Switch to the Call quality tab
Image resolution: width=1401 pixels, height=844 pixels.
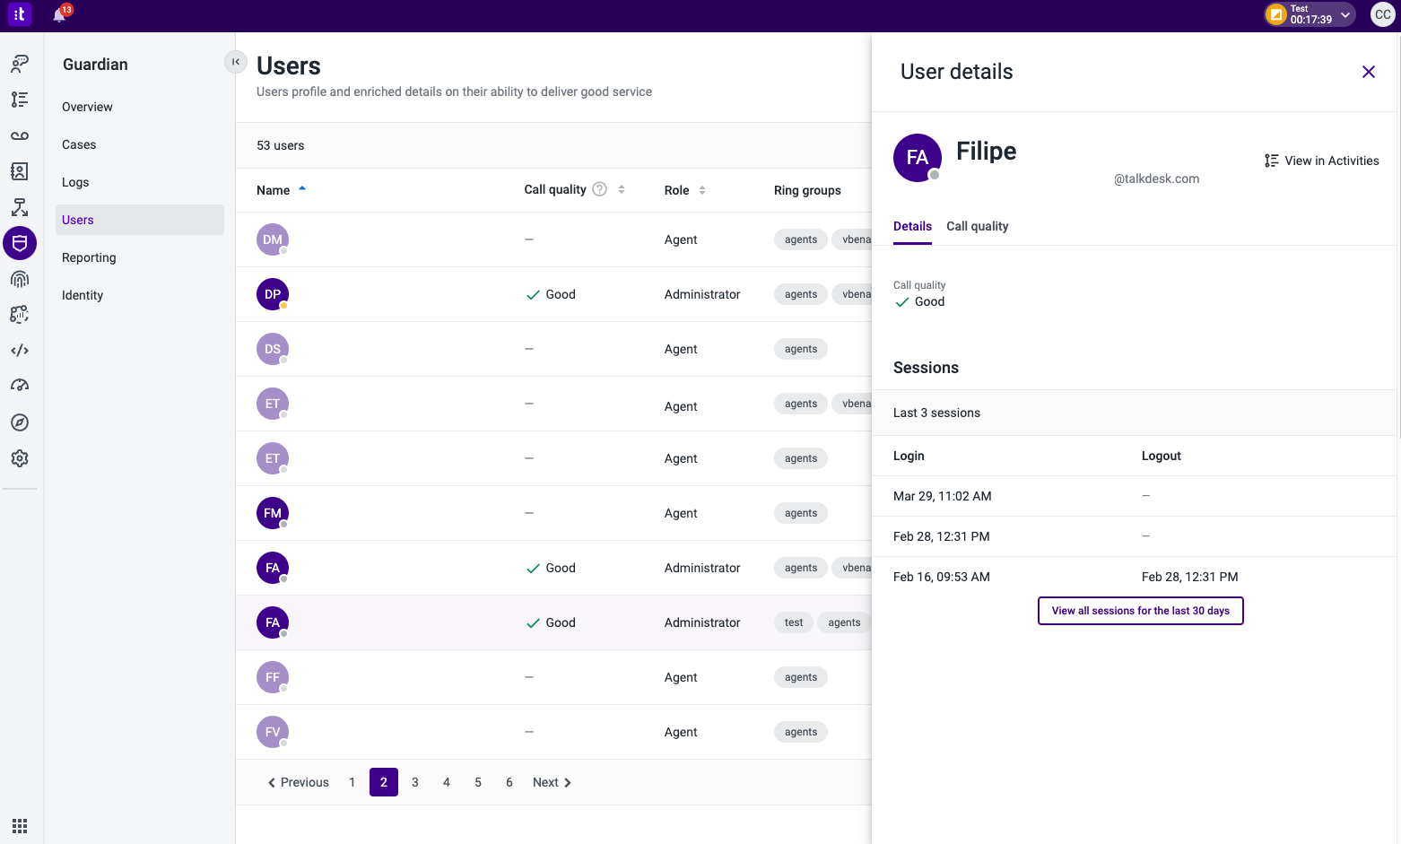point(977,226)
